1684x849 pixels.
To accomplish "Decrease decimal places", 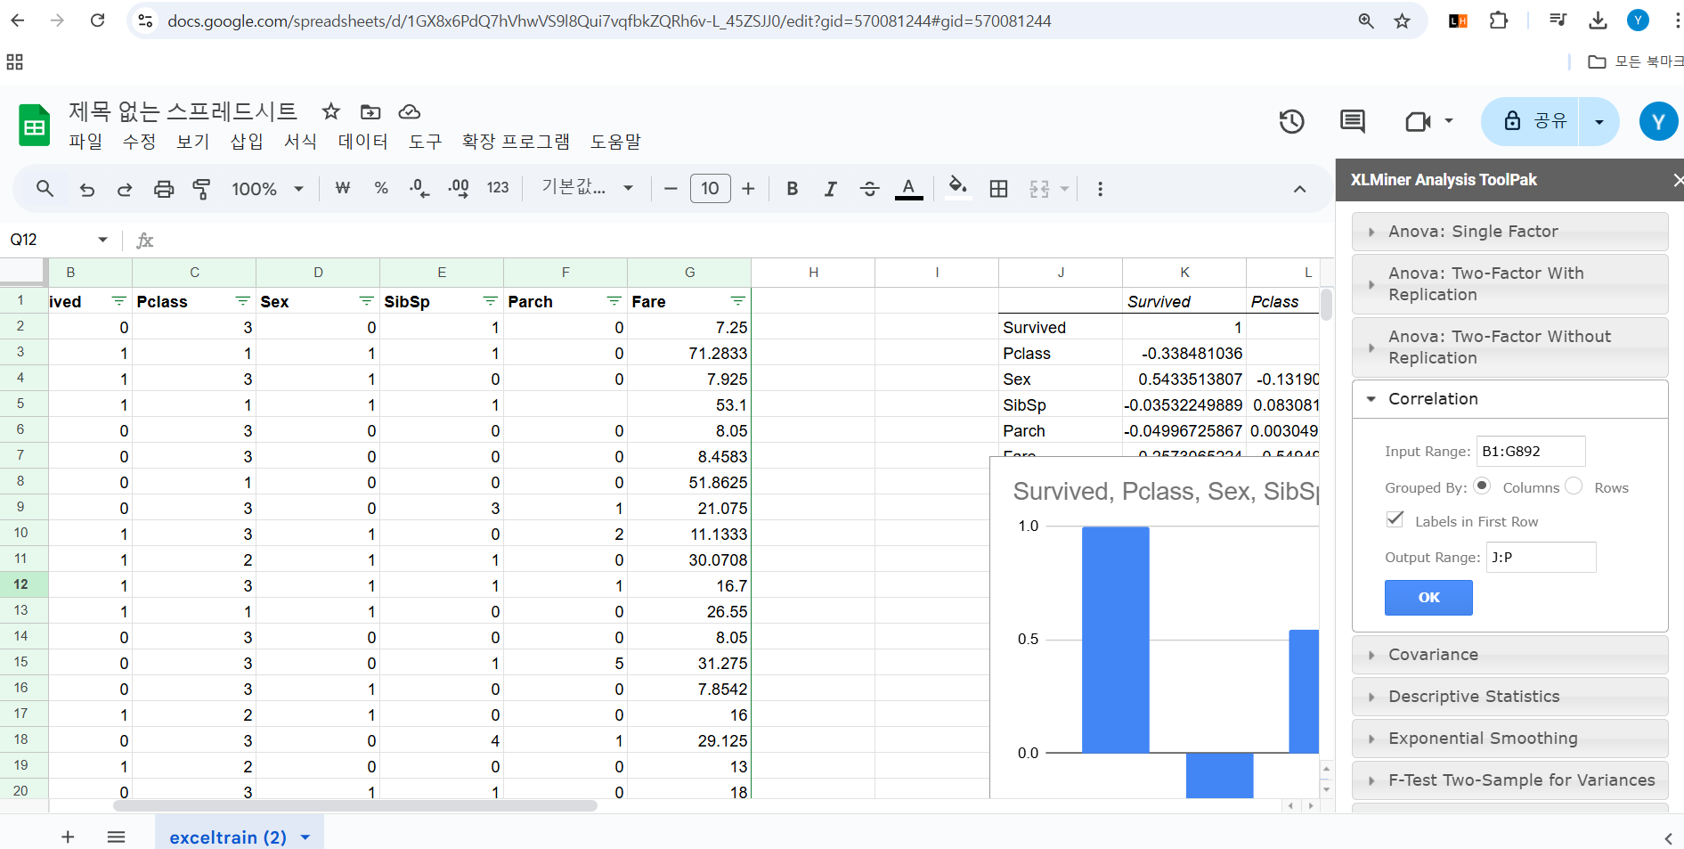I will 419,189.
